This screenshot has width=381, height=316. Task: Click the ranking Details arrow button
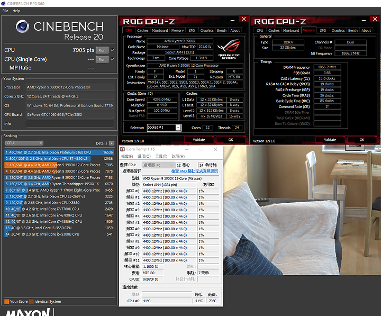pos(112,143)
